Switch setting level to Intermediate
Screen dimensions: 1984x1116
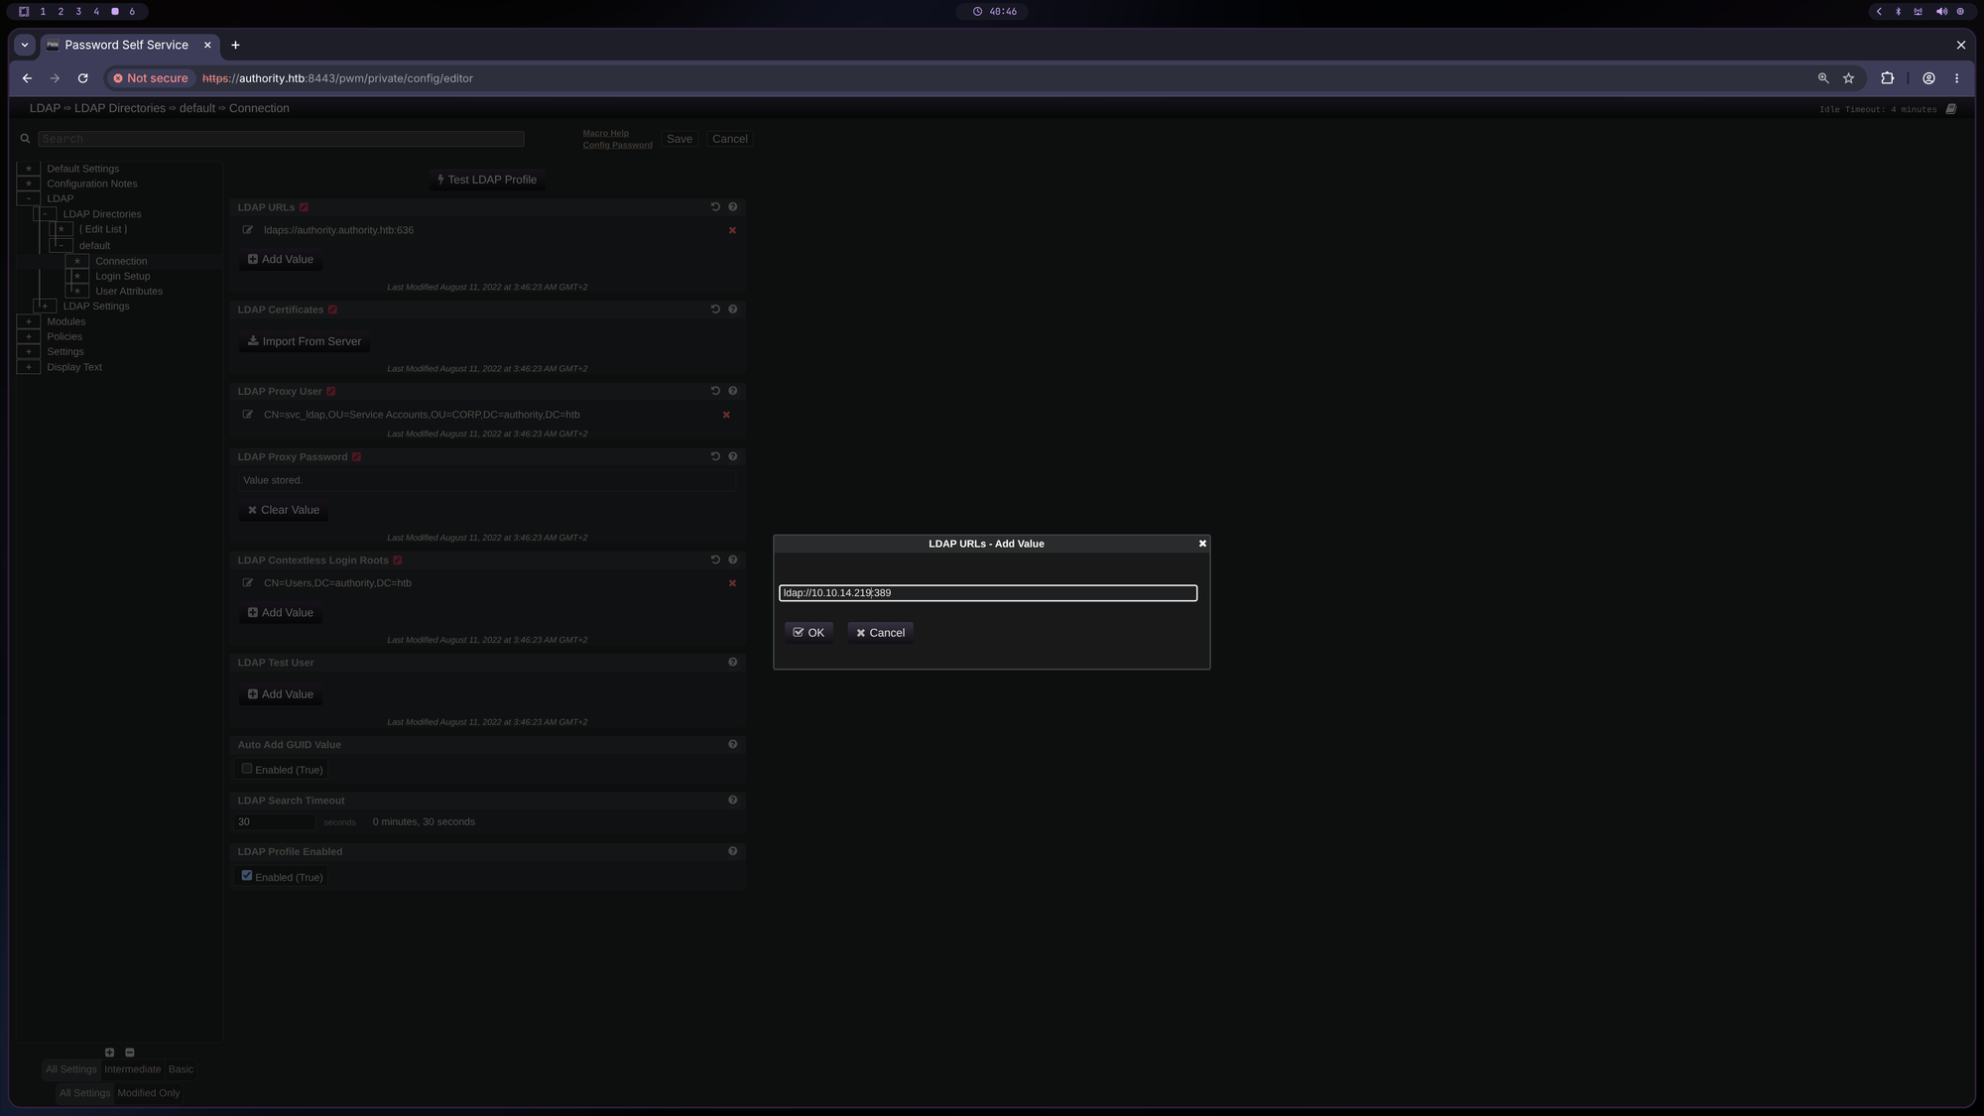point(132,1069)
